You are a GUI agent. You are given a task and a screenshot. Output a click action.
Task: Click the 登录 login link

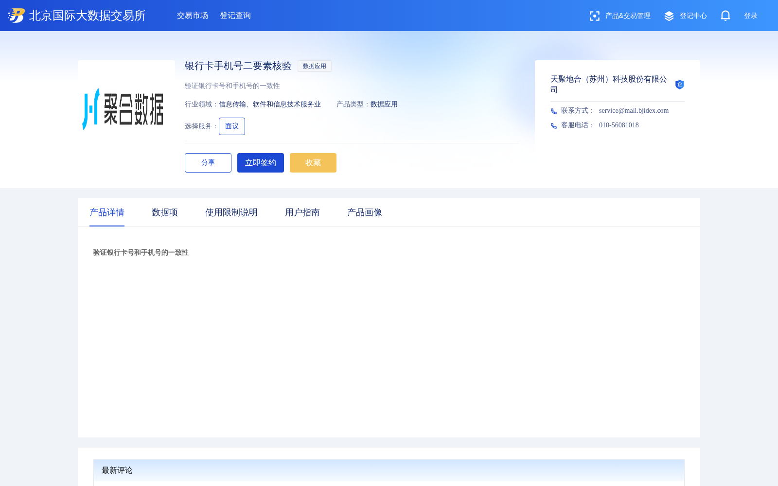tap(751, 16)
